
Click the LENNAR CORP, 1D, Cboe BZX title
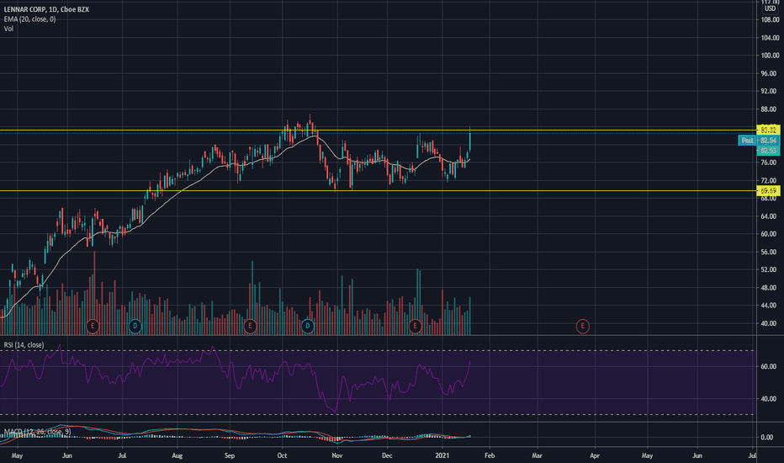click(x=46, y=9)
